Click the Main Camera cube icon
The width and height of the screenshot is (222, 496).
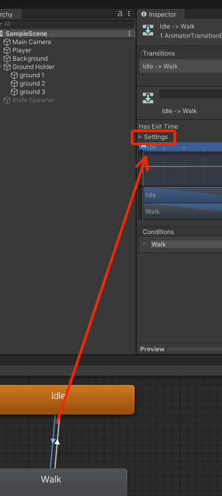(7, 42)
